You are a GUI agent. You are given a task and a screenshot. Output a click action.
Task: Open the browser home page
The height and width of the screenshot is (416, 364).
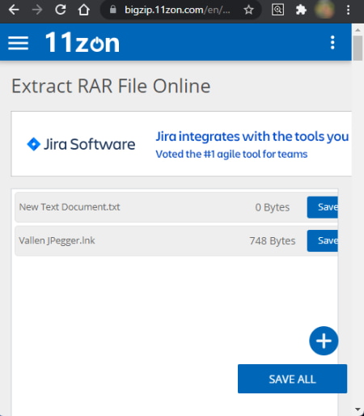click(x=84, y=10)
